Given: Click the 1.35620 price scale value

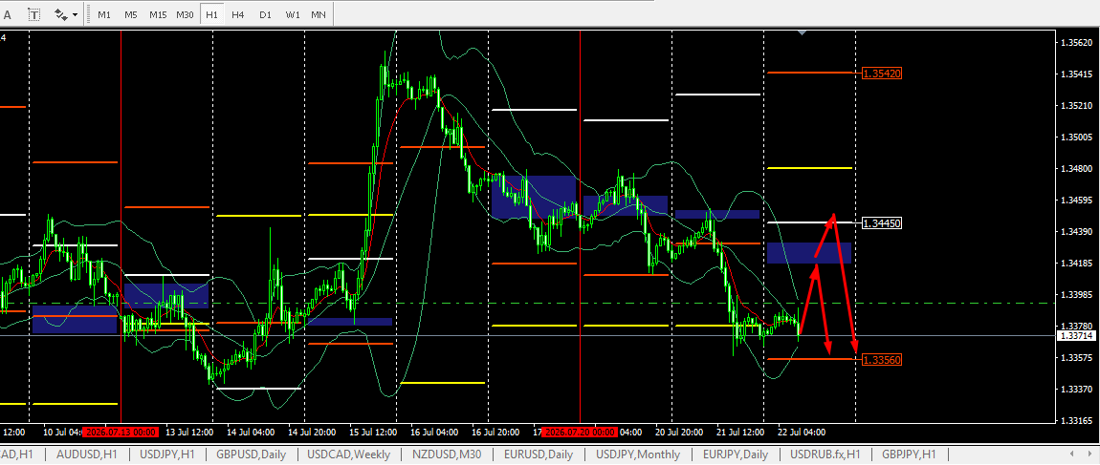Looking at the screenshot, I should pyautogui.click(x=1078, y=43).
